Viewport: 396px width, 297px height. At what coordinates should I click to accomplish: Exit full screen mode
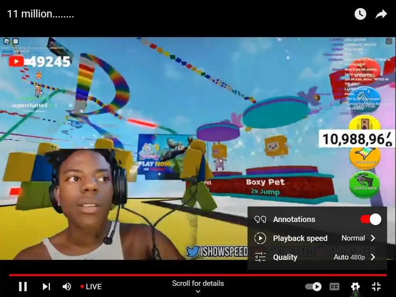click(x=376, y=287)
